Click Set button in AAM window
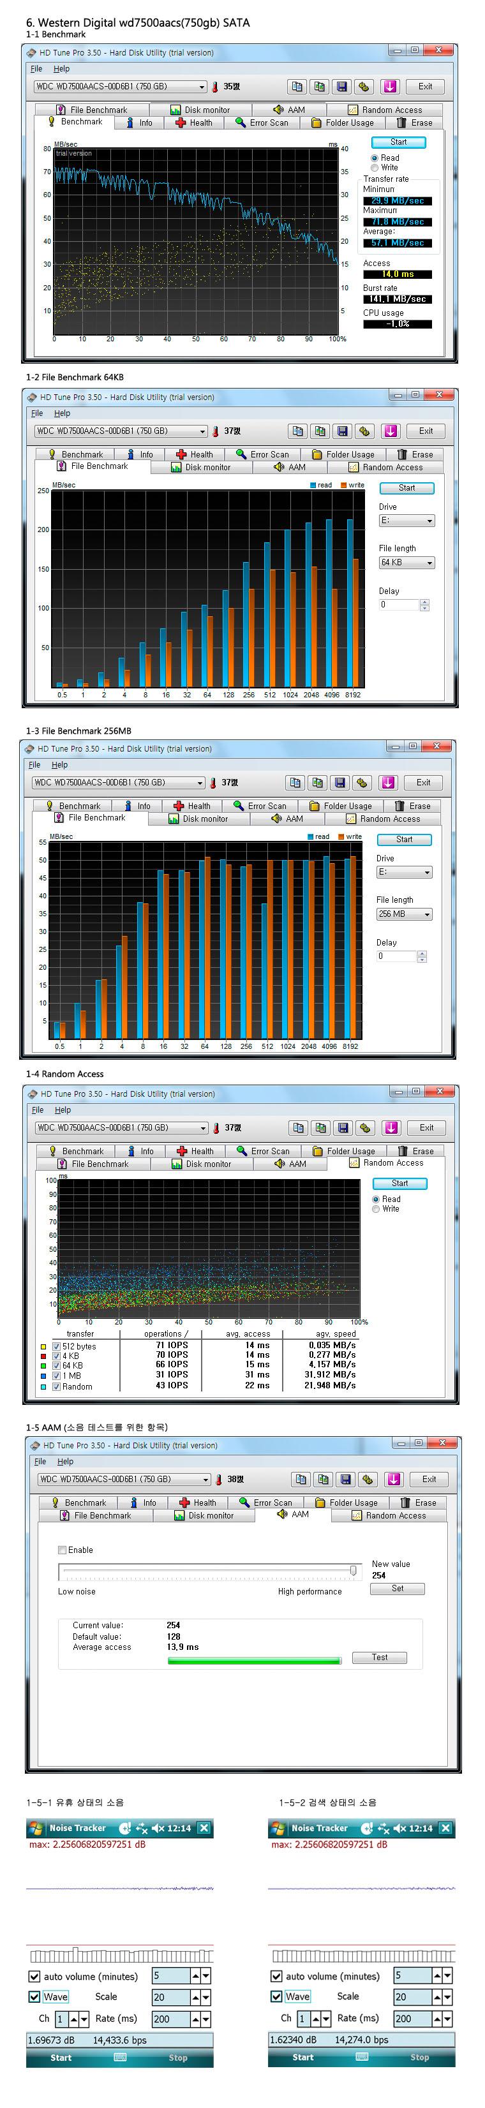 398,1589
